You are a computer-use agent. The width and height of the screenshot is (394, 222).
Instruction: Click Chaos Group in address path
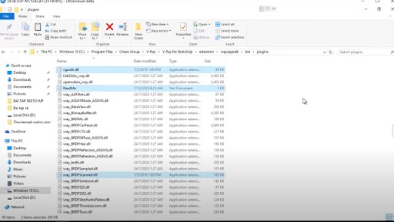tap(129, 52)
